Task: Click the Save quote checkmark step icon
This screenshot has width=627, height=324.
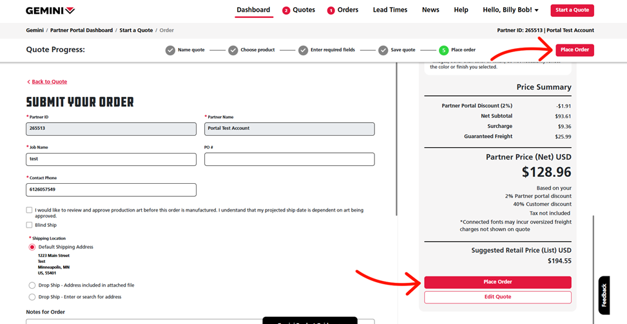Action: 383,50
